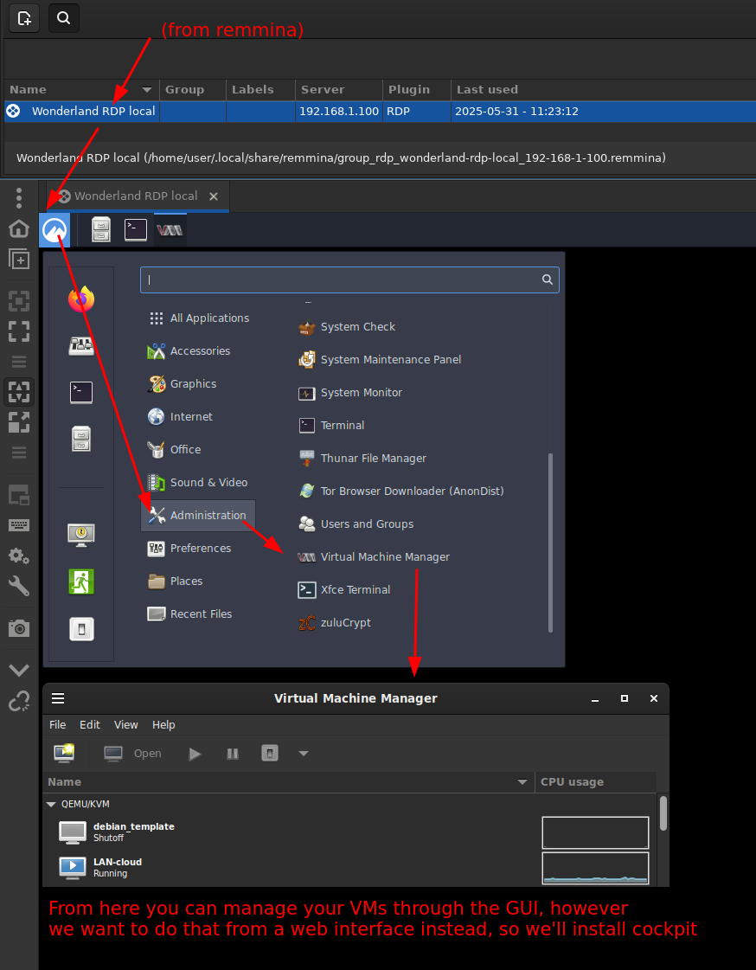756x970 pixels.
Task: Click Remmina search icon button
Action: coord(64,18)
